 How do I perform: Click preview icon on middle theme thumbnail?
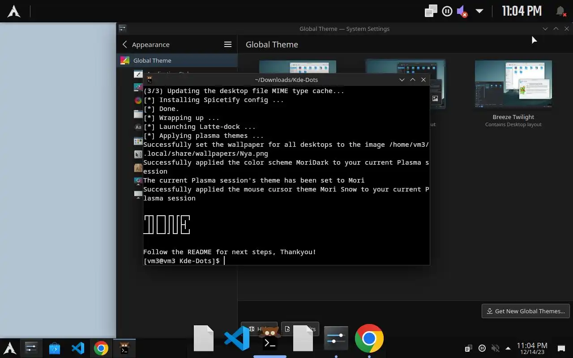[435, 98]
